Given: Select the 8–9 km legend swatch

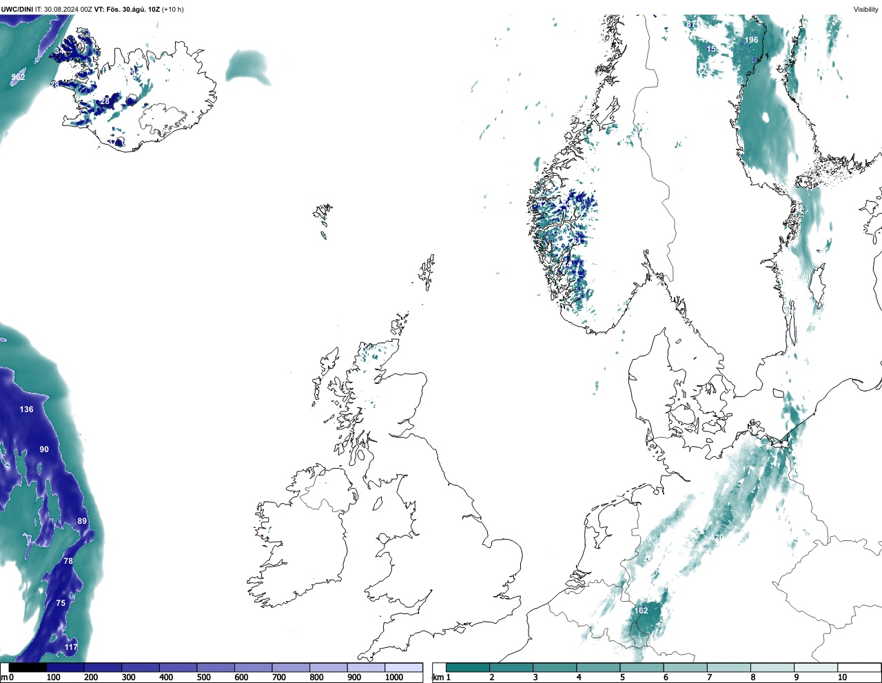Looking at the screenshot, I should click(772, 667).
